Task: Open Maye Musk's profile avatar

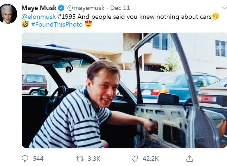Action: [x=8, y=14]
